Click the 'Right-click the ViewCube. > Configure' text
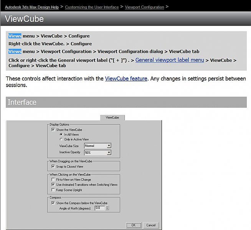This screenshot has width=251, height=230. click(x=50, y=44)
